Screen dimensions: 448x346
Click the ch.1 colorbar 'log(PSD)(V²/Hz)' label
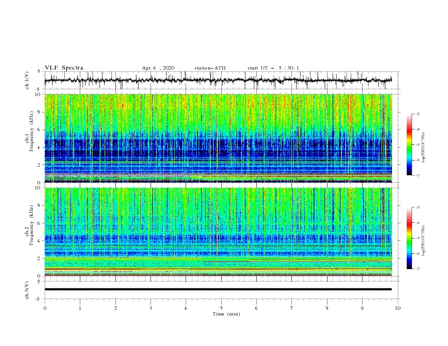424,148
